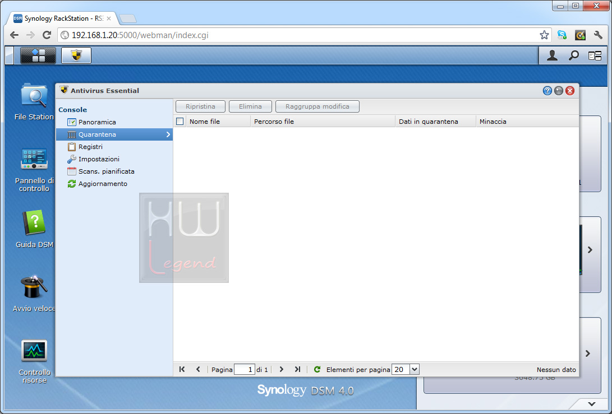Click the Skype browser extension icon
The width and height of the screenshot is (612, 414).
[x=562, y=35]
